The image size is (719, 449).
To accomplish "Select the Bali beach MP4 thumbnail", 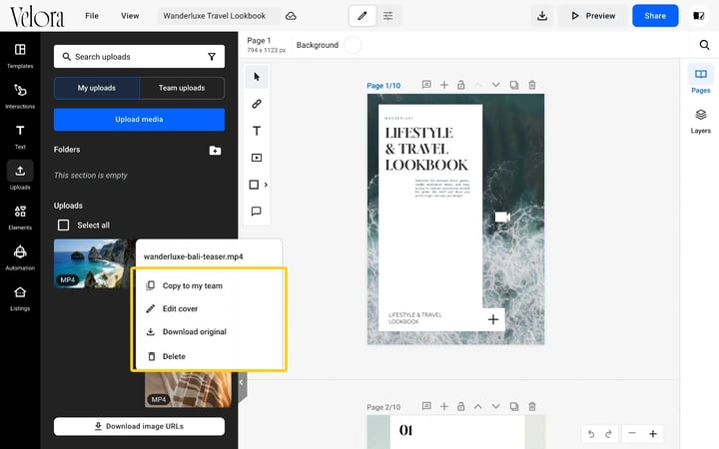I will click(x=94, y=263).
